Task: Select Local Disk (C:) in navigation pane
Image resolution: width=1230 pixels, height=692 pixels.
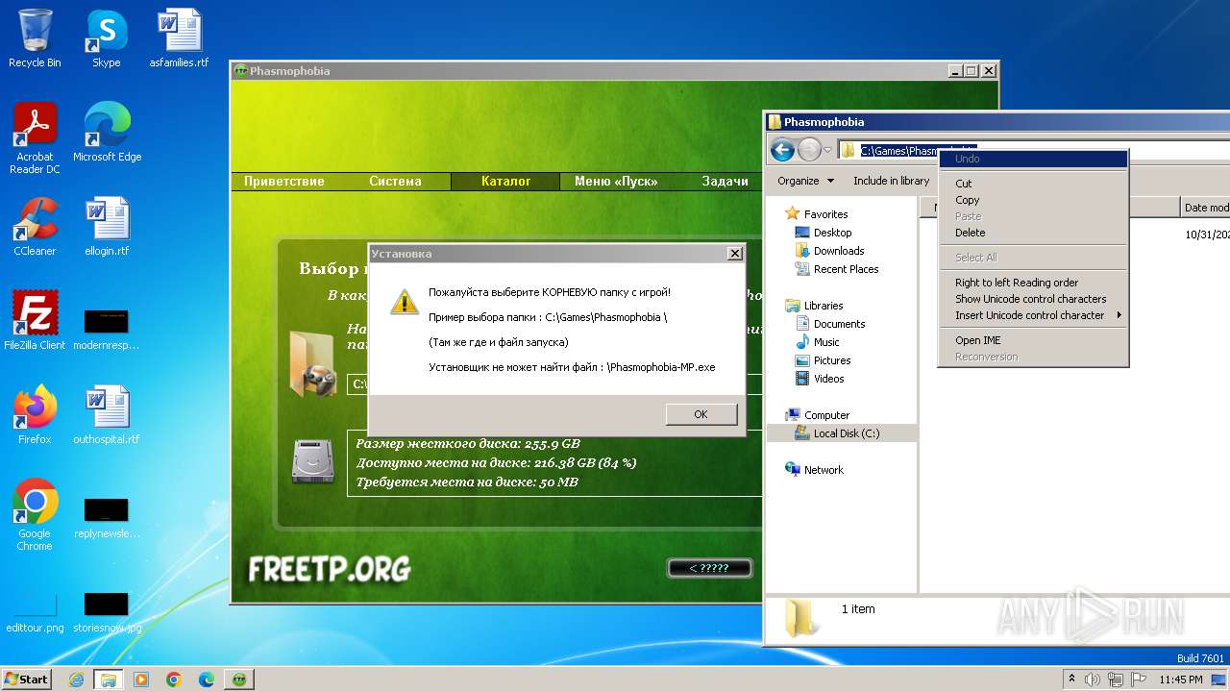Action: pyautogui.click(x=846, y=433)
